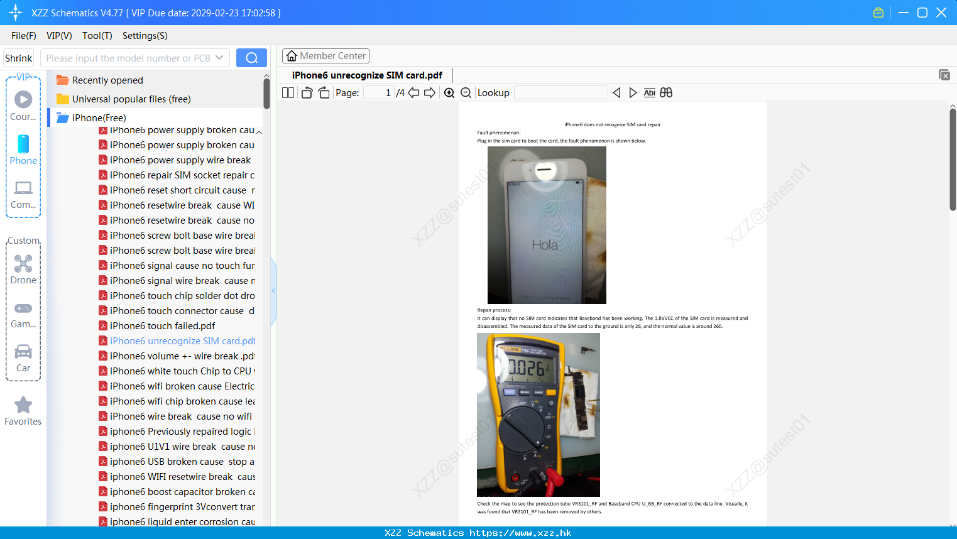This screenshot has height=539, width=957.
Task: Close the tab panel icon at right
Action: 944,75
